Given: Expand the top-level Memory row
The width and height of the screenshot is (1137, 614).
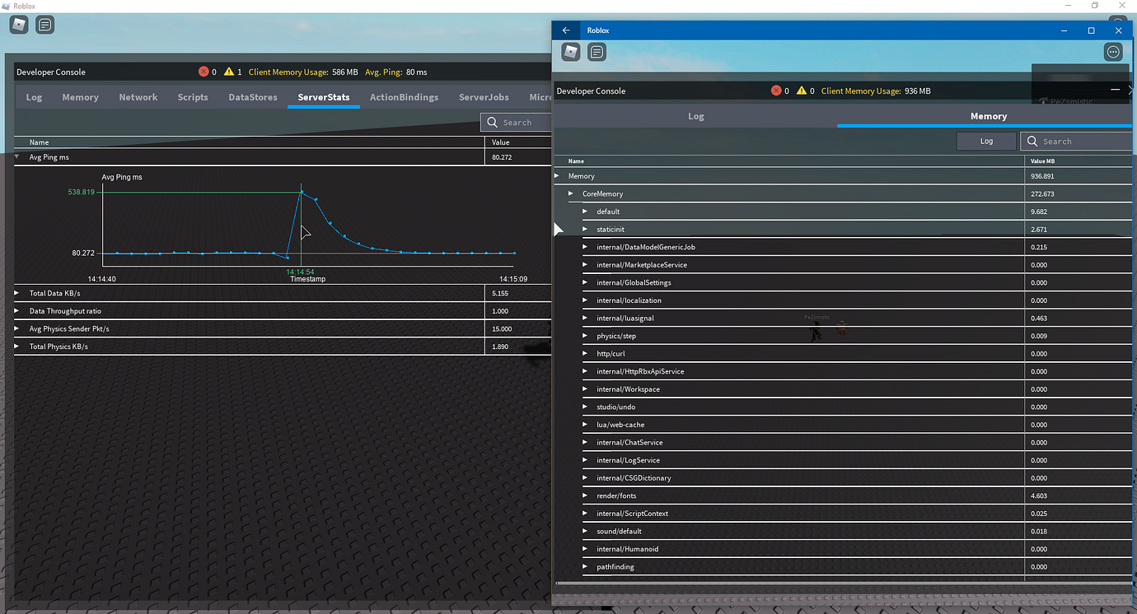Looking at the screenshot, I should click(x=557, y=176).
